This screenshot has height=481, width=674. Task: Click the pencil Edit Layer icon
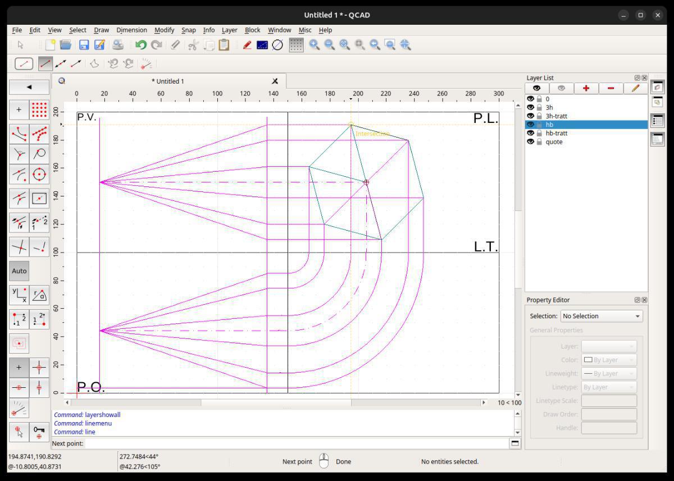pyautogui.click(x=635, y=88)
